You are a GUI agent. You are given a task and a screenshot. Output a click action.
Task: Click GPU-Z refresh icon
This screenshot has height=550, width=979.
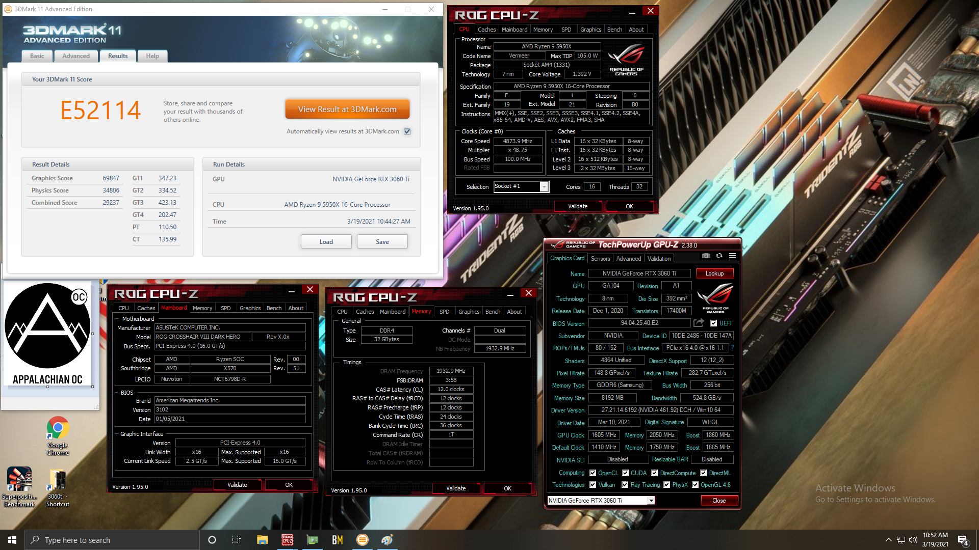tap(719, 256)
